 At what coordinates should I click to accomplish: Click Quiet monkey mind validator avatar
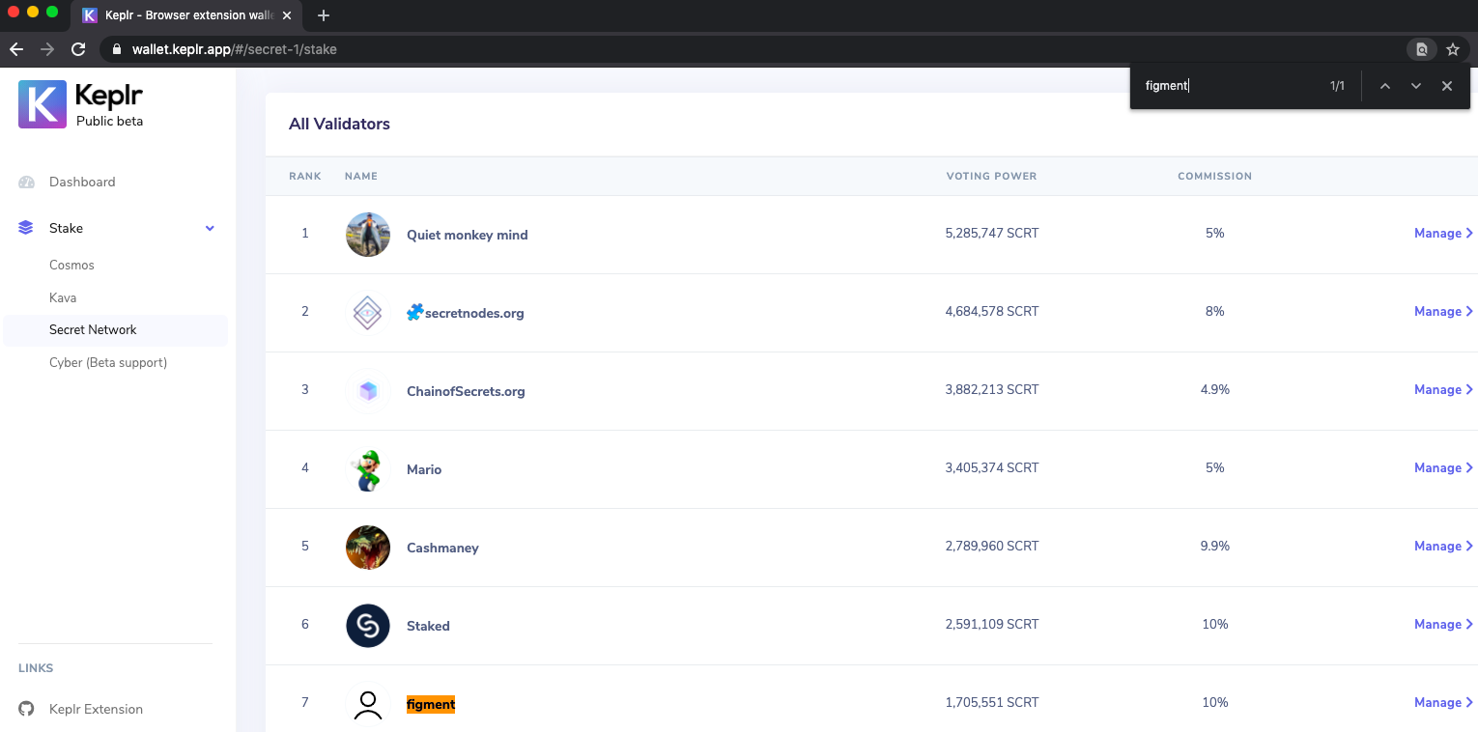tap(368, 235)
